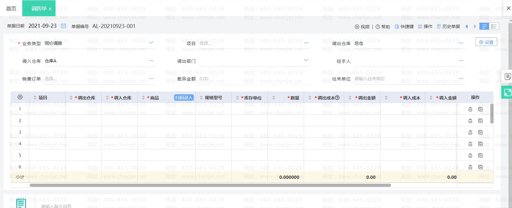Open the outgoing warehouse selector ellipsis
The width and height of the screenshot is (512, 208).
461,43
